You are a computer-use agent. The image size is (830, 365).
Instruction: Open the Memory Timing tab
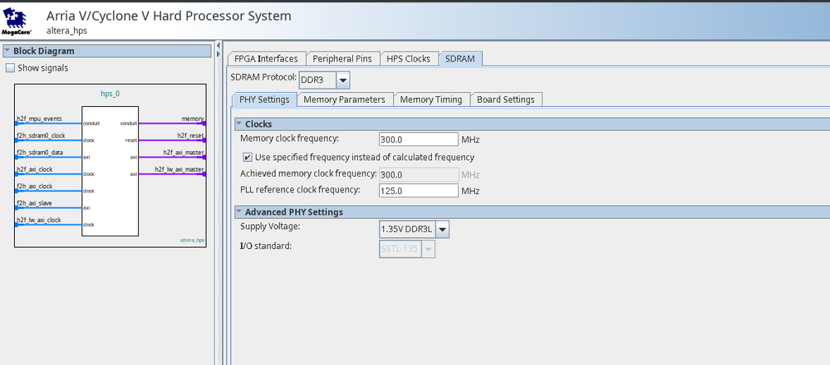click(430, 100)
